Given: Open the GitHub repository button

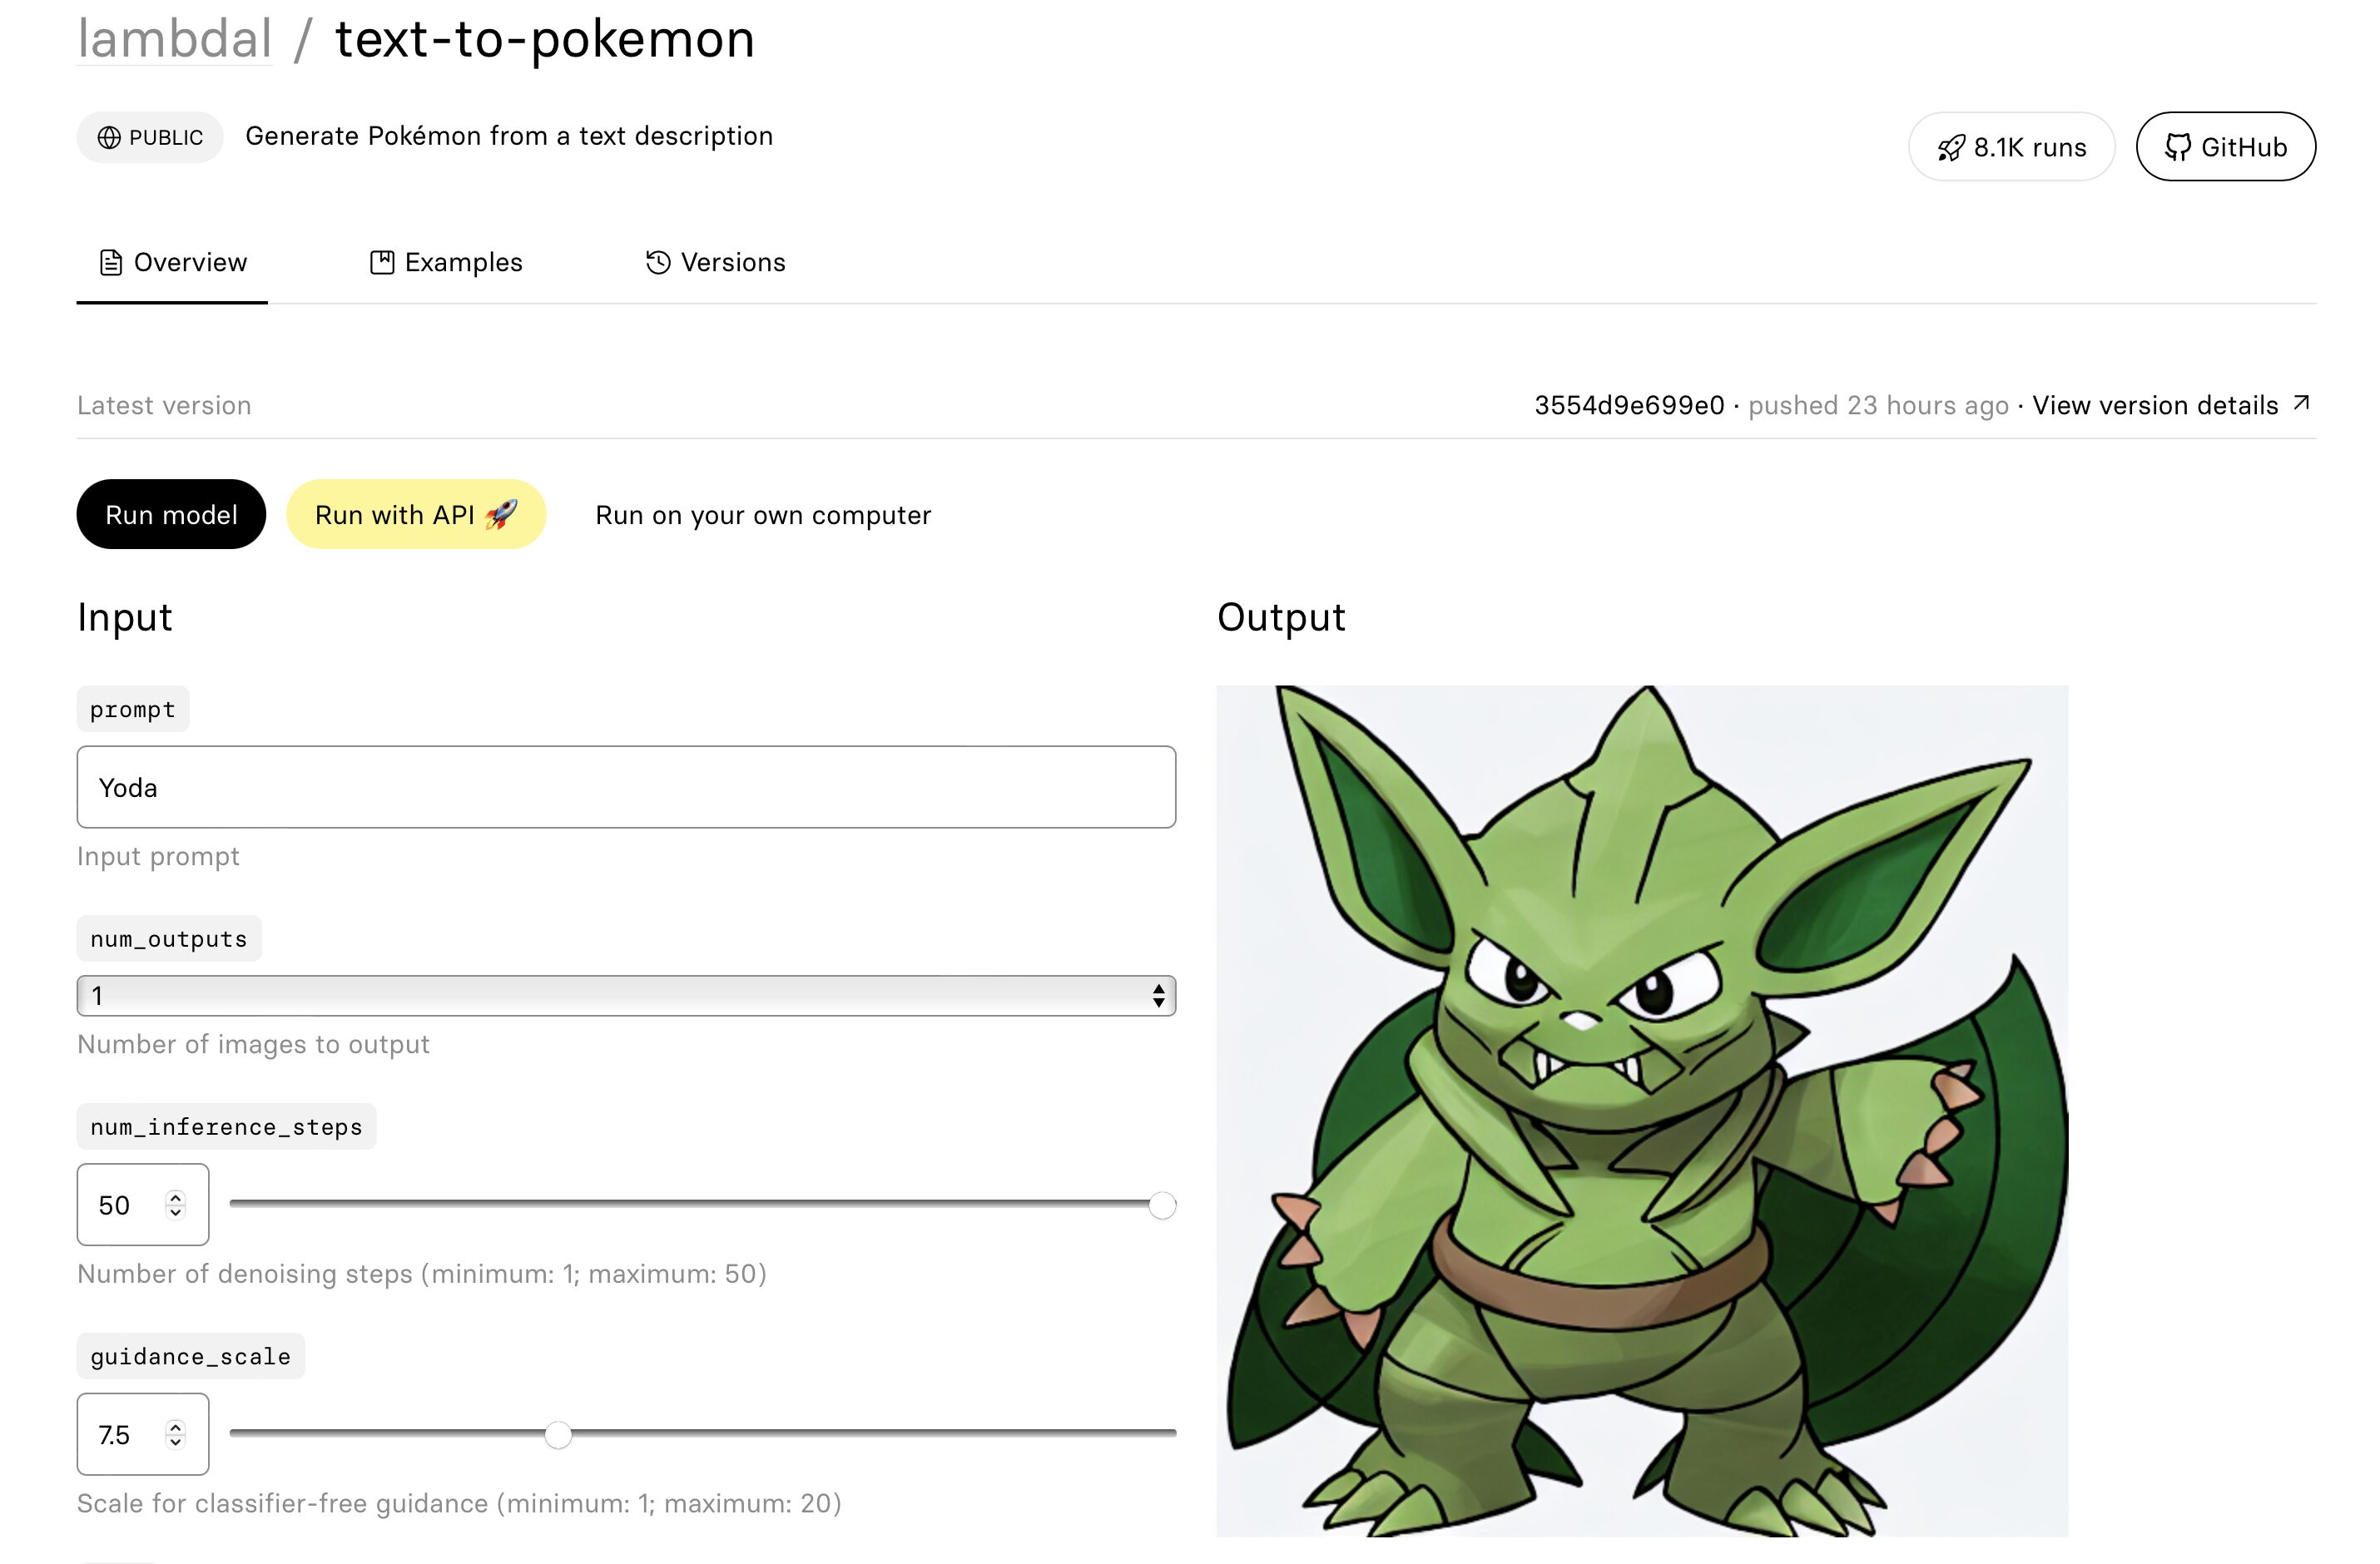Looking at the screenshot, I should coord(2225,147).
